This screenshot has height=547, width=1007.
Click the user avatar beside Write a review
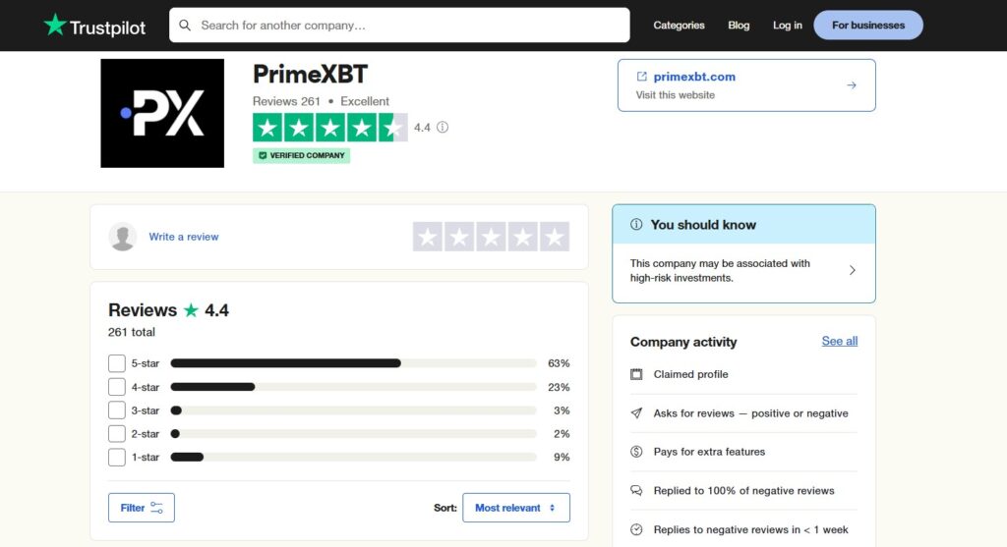coord(123,237)
